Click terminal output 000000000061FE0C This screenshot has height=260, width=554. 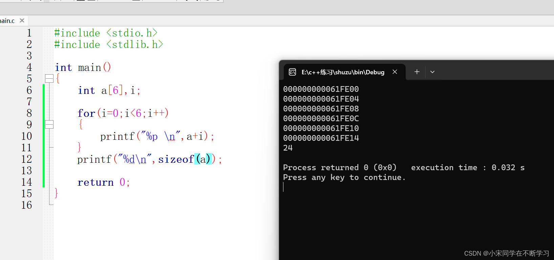321,119
